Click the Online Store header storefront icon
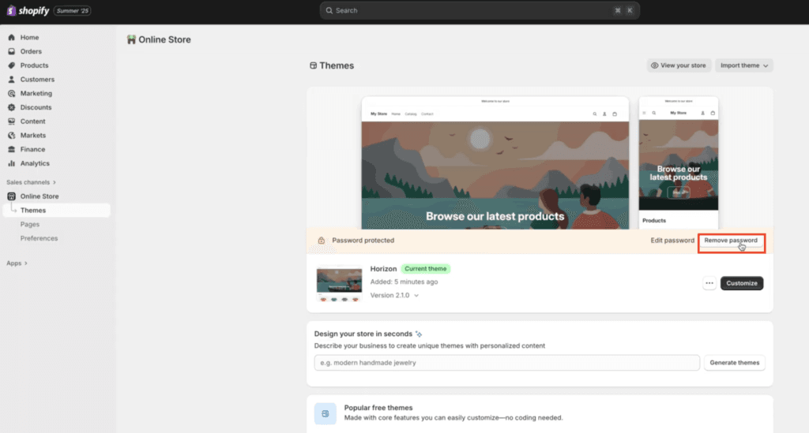The width and height of the screenshot is (809, 433). click(132, 39)
